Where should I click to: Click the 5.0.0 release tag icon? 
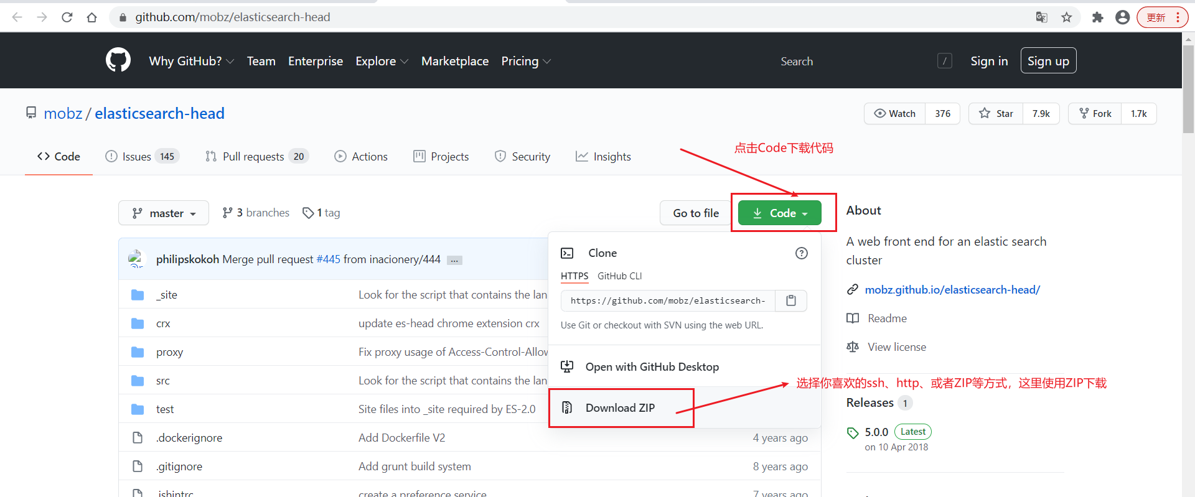pos(853,432)
